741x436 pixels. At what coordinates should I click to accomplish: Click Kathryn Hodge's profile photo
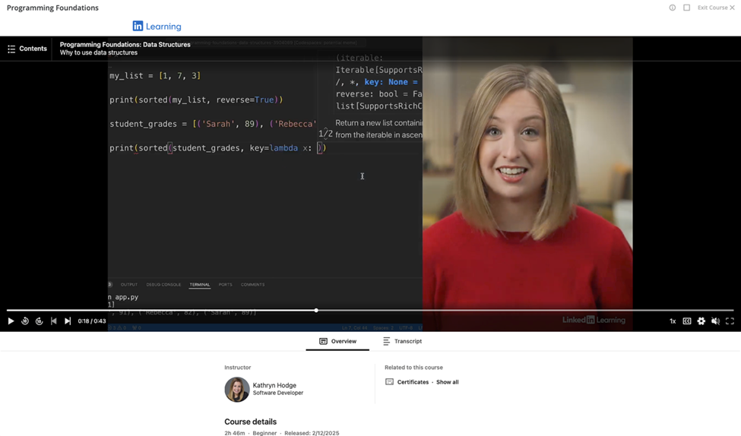(237, 389)
